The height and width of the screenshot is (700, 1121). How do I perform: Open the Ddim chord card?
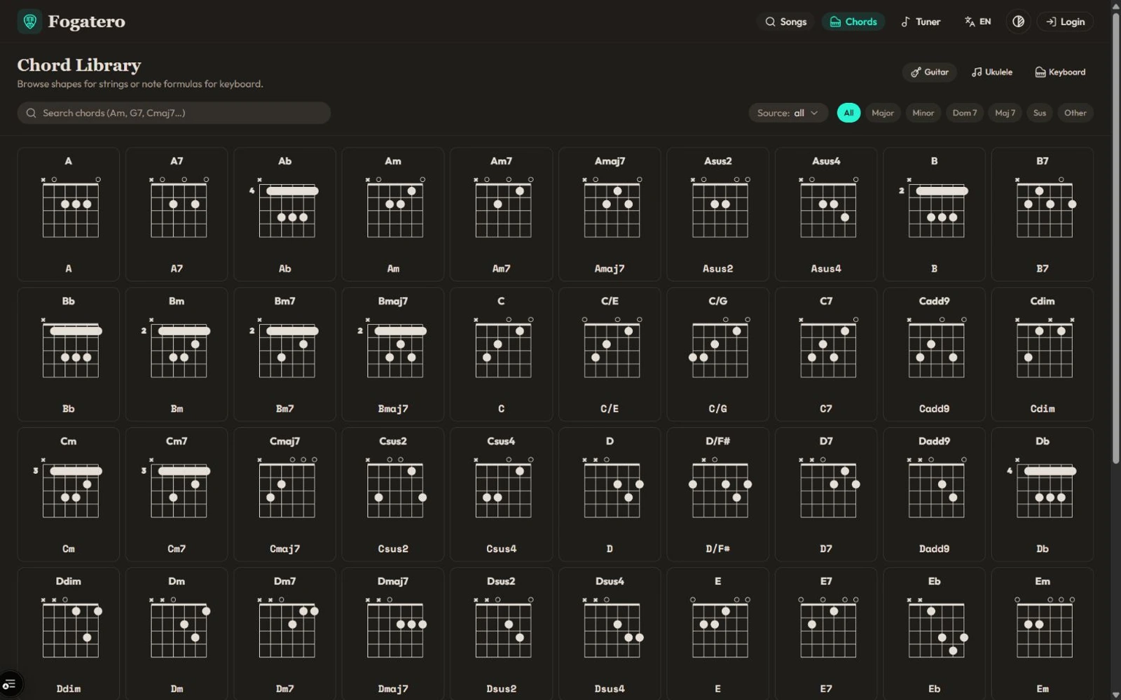coord(69,634)
